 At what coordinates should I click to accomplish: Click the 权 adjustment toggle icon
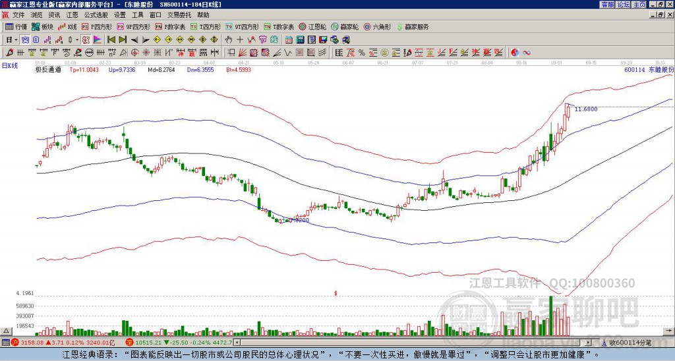(x=86, y=40)
